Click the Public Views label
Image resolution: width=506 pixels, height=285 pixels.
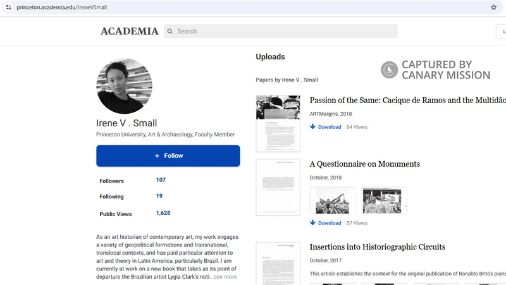point(116,214)
